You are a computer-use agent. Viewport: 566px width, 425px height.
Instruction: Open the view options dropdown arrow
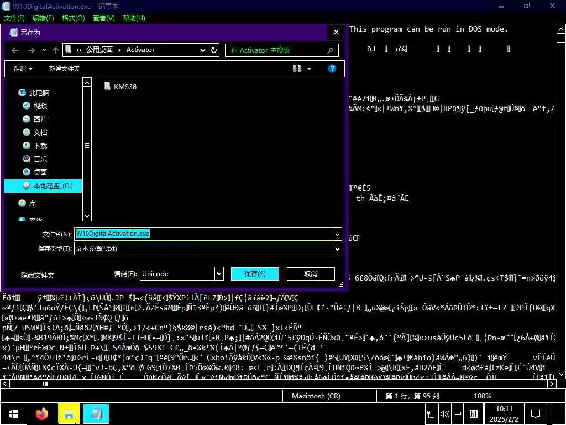pos(310,68)
